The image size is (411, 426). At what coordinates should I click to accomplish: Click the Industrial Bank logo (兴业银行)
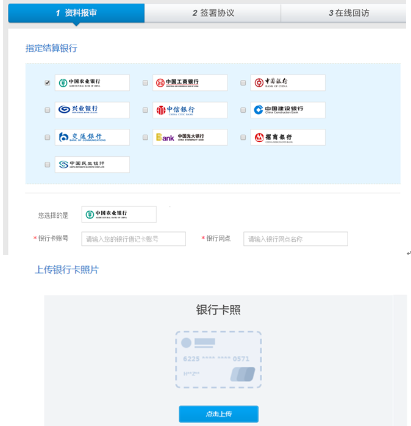(x=92, y=110)
